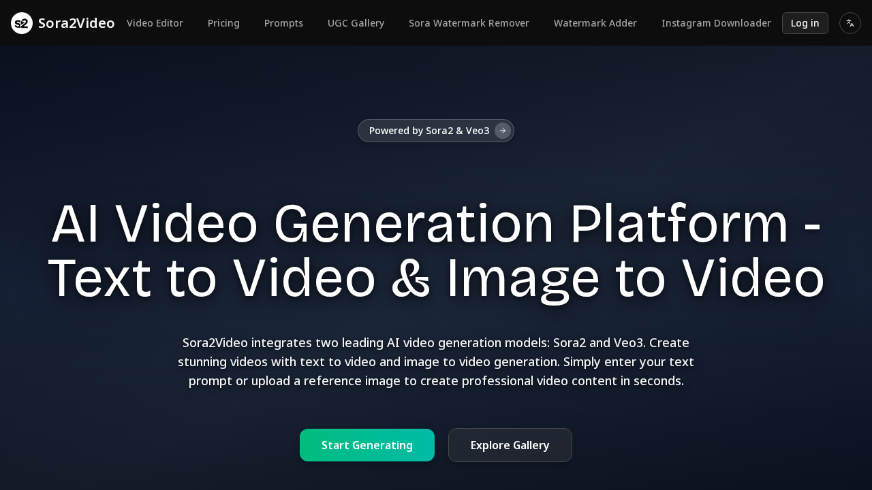
Task: Click the arrow icon in Powered by badge
Action: coord(503,131)
